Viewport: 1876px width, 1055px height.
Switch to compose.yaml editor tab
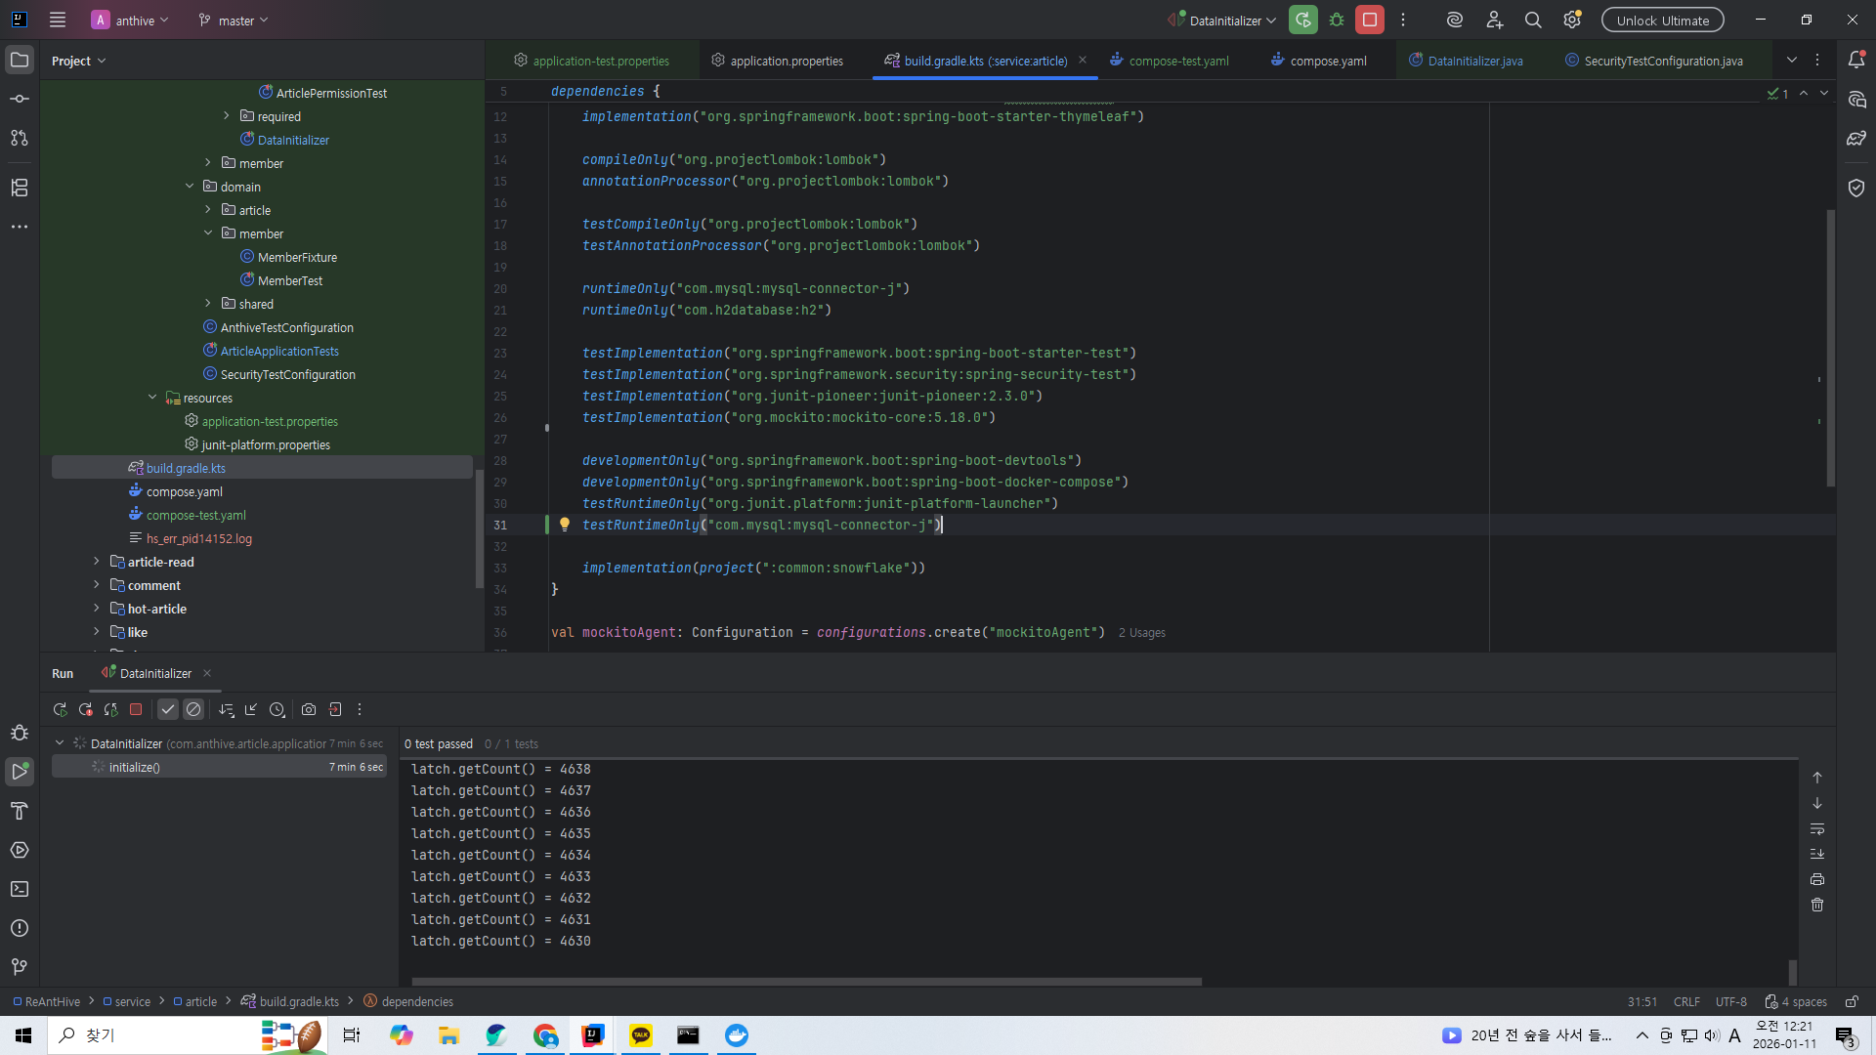[1327, 61]
